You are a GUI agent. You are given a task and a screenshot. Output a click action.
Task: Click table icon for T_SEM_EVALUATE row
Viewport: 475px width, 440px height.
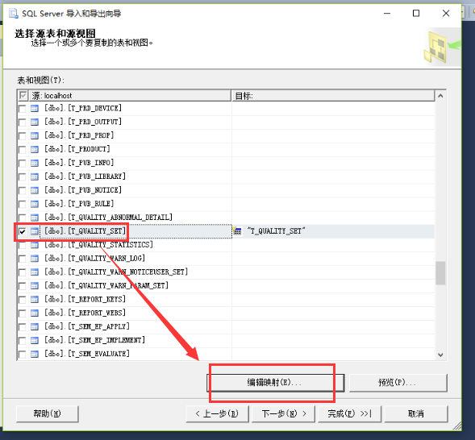[35, 354]
